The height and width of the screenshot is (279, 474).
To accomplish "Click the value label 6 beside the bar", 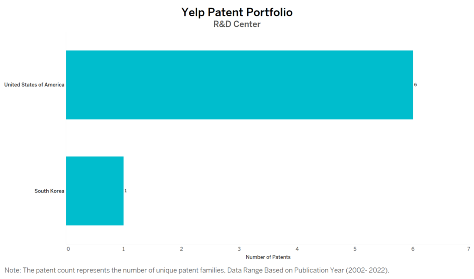I will tap(415, 85).
